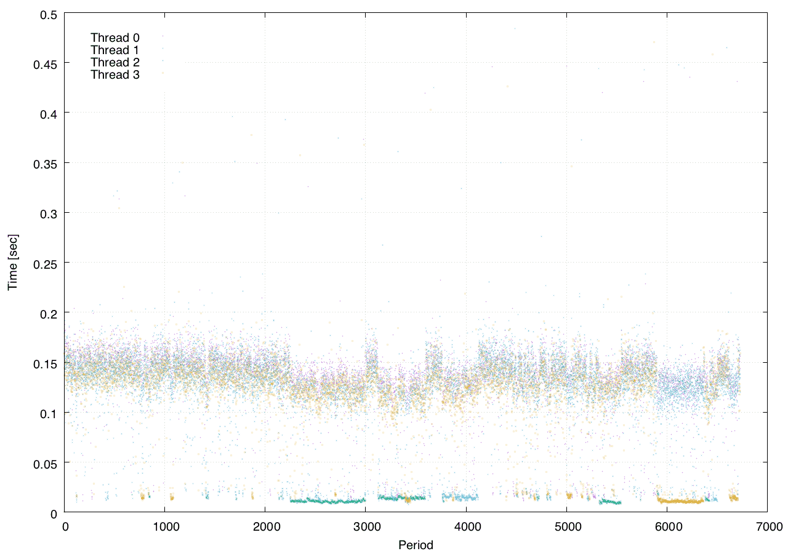Click y-axis tick label 0.3
Viewport: 788px width, 551px height.
click(50, 213)
